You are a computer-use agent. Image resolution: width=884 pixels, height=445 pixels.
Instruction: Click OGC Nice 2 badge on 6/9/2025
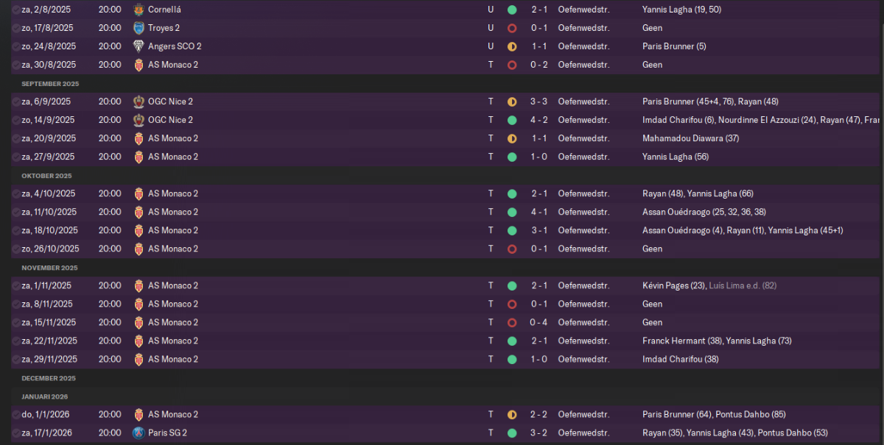pos(138,102)
